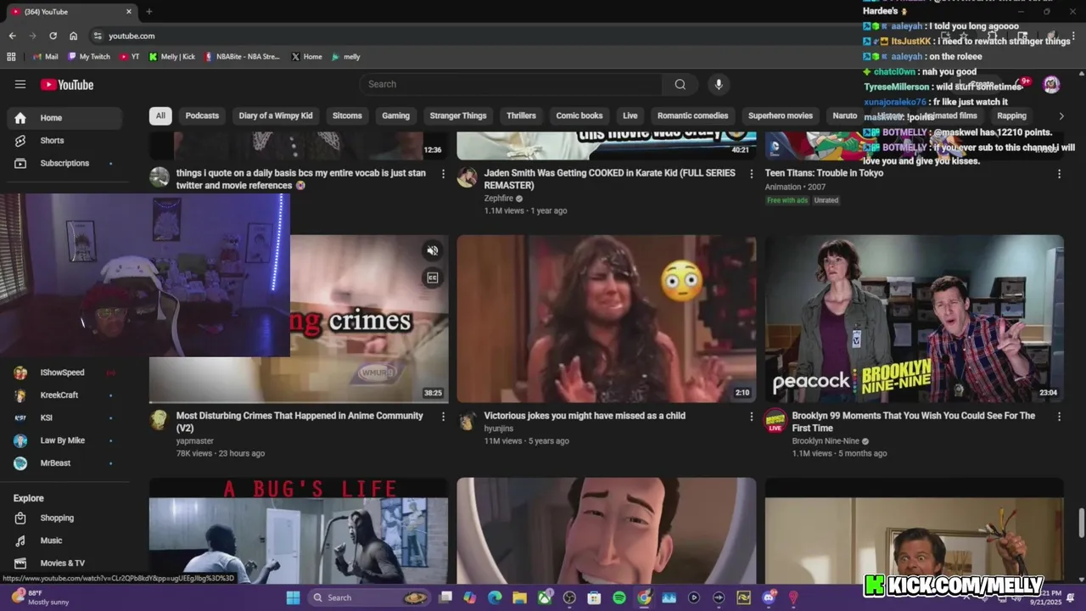Open KreekCraft subscription channel
Image resolution: width=1086 pixels, height=611 pixels.
point(64,395)
